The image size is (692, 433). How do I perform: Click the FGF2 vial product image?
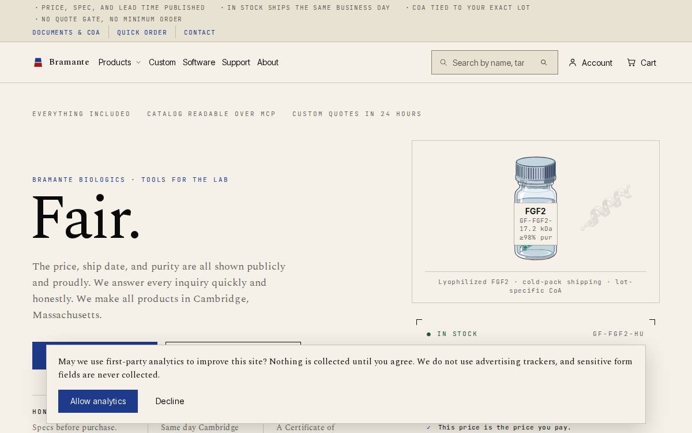point(536,208)
